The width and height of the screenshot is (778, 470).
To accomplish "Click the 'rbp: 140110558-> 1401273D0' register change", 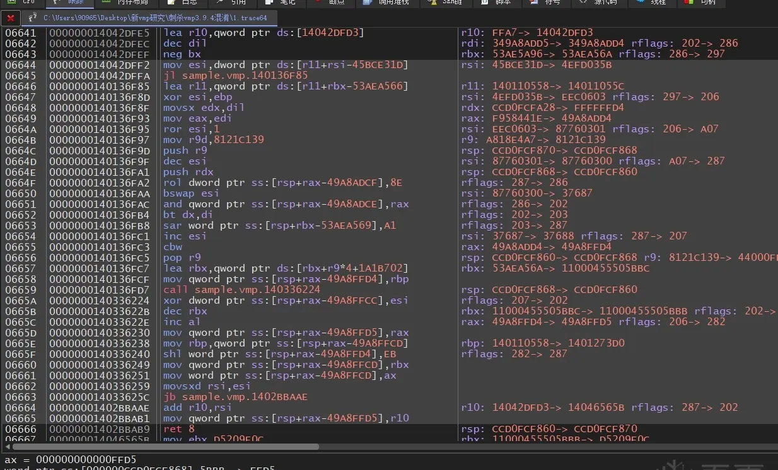I will (x=543, y=343).
